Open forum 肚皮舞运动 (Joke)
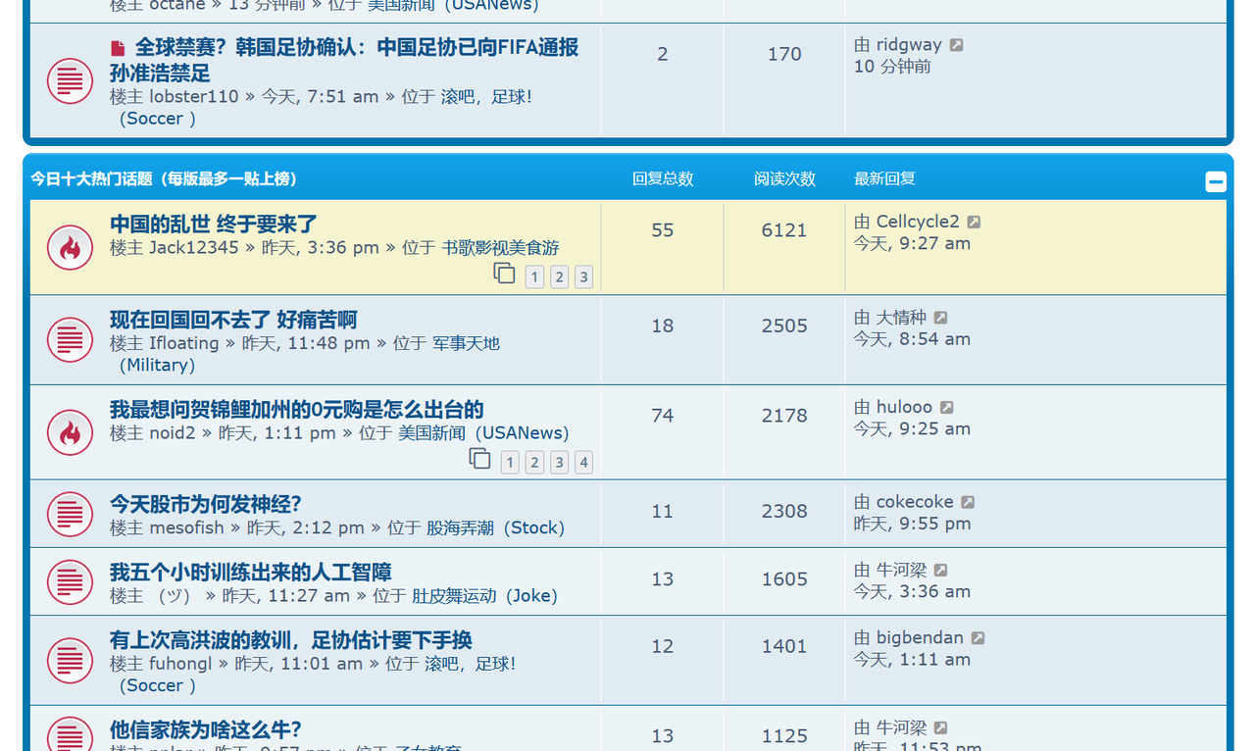This screenshot has height=751, width=1255. (x=484, y=595)
